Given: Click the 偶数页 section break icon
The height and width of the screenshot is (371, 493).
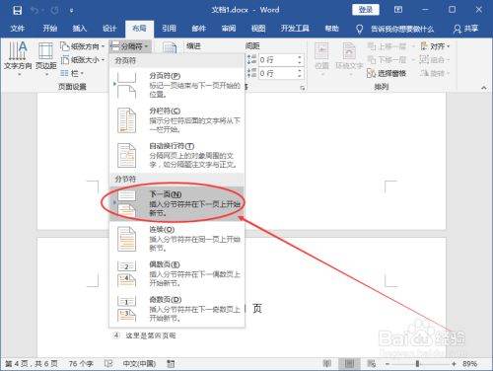Looking at the screenshot, I should pos(126,274).
